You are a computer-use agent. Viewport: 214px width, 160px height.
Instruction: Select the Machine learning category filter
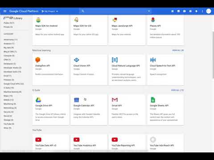[x=12, y=92]
